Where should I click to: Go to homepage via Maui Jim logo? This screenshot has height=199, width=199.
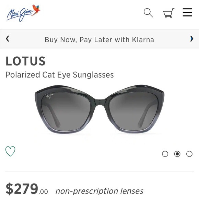(x=23, y=13)
